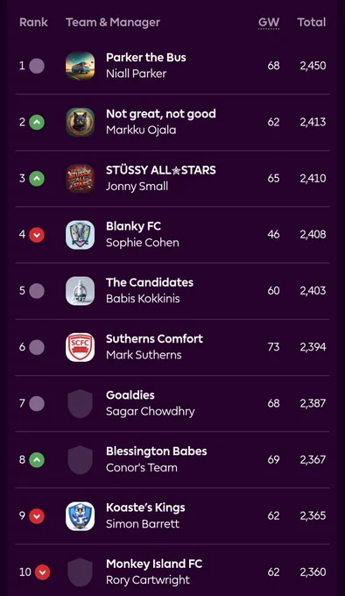Click the Goaldies total score 2,387
This screenshot has height=596, width=345.
click(313, 403)
